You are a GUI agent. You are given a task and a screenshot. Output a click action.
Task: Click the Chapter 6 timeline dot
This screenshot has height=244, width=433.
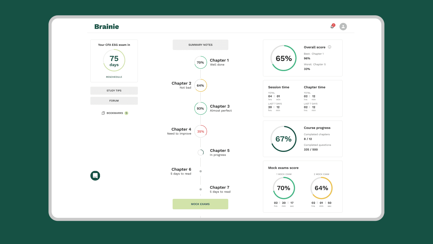(x=201, y=171)
